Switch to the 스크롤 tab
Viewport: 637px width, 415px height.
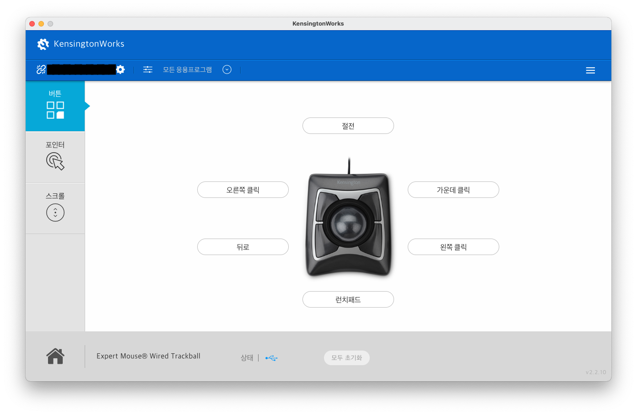click(55, 208)
